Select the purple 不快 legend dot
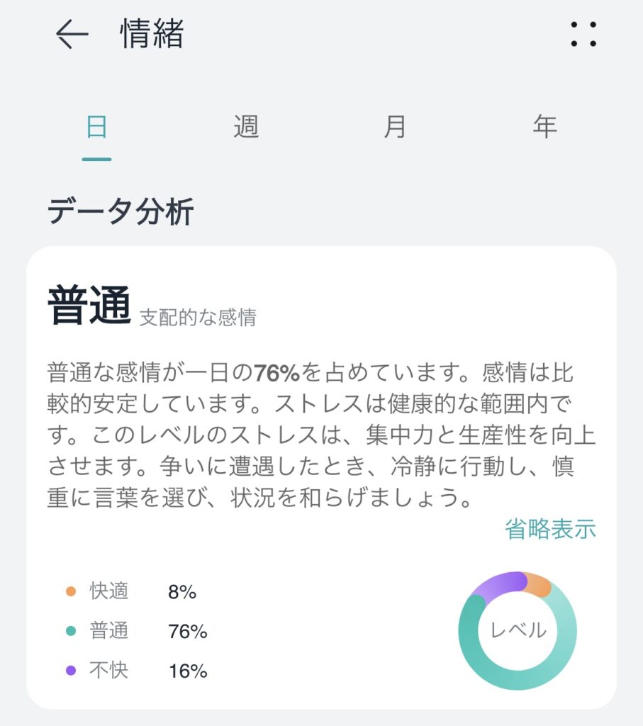 pyautogui.click(x=71, y=671)
